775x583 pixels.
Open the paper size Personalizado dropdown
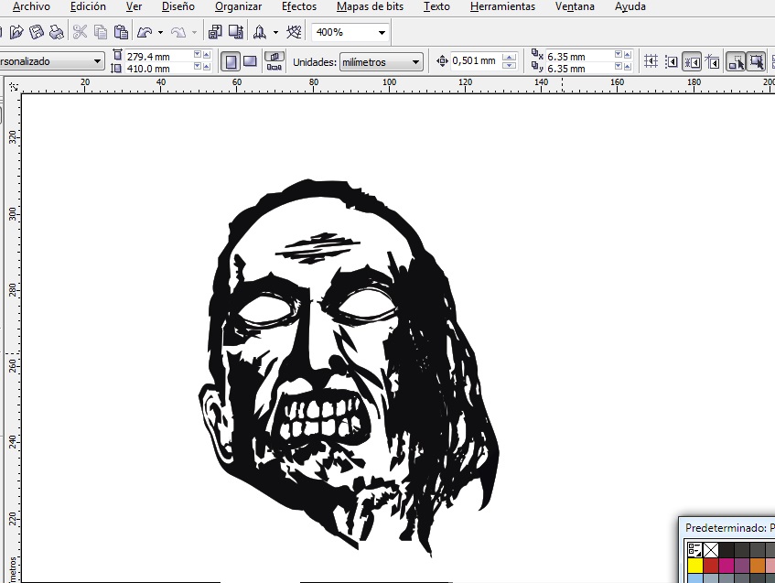98,62
